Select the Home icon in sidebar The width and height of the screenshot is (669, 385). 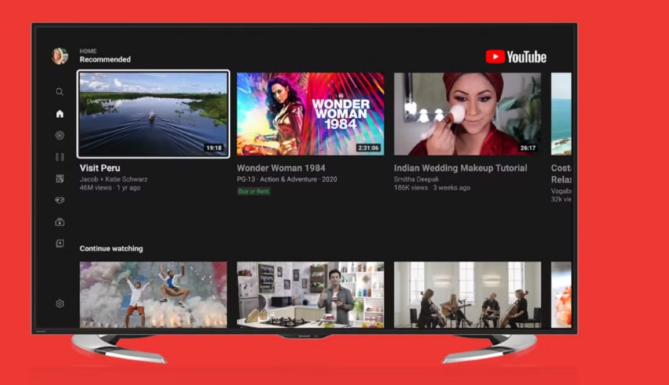coord(60,114)
